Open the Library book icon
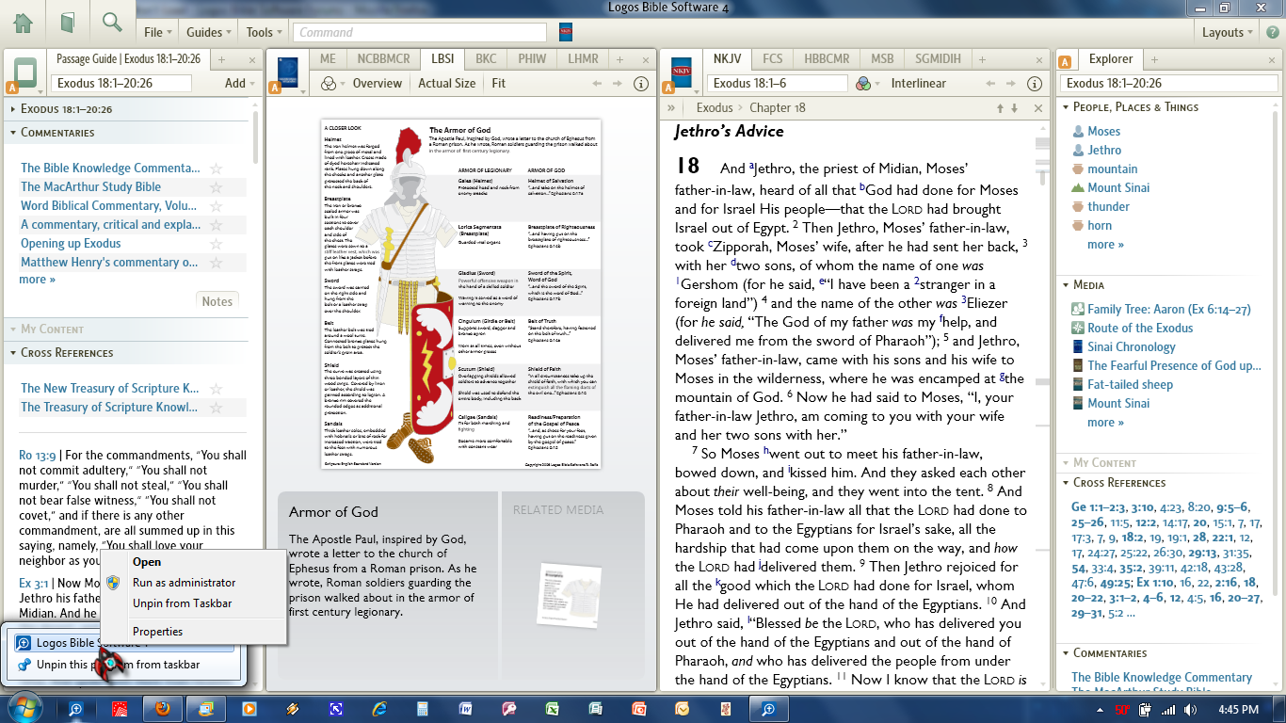 click(68, 23)
